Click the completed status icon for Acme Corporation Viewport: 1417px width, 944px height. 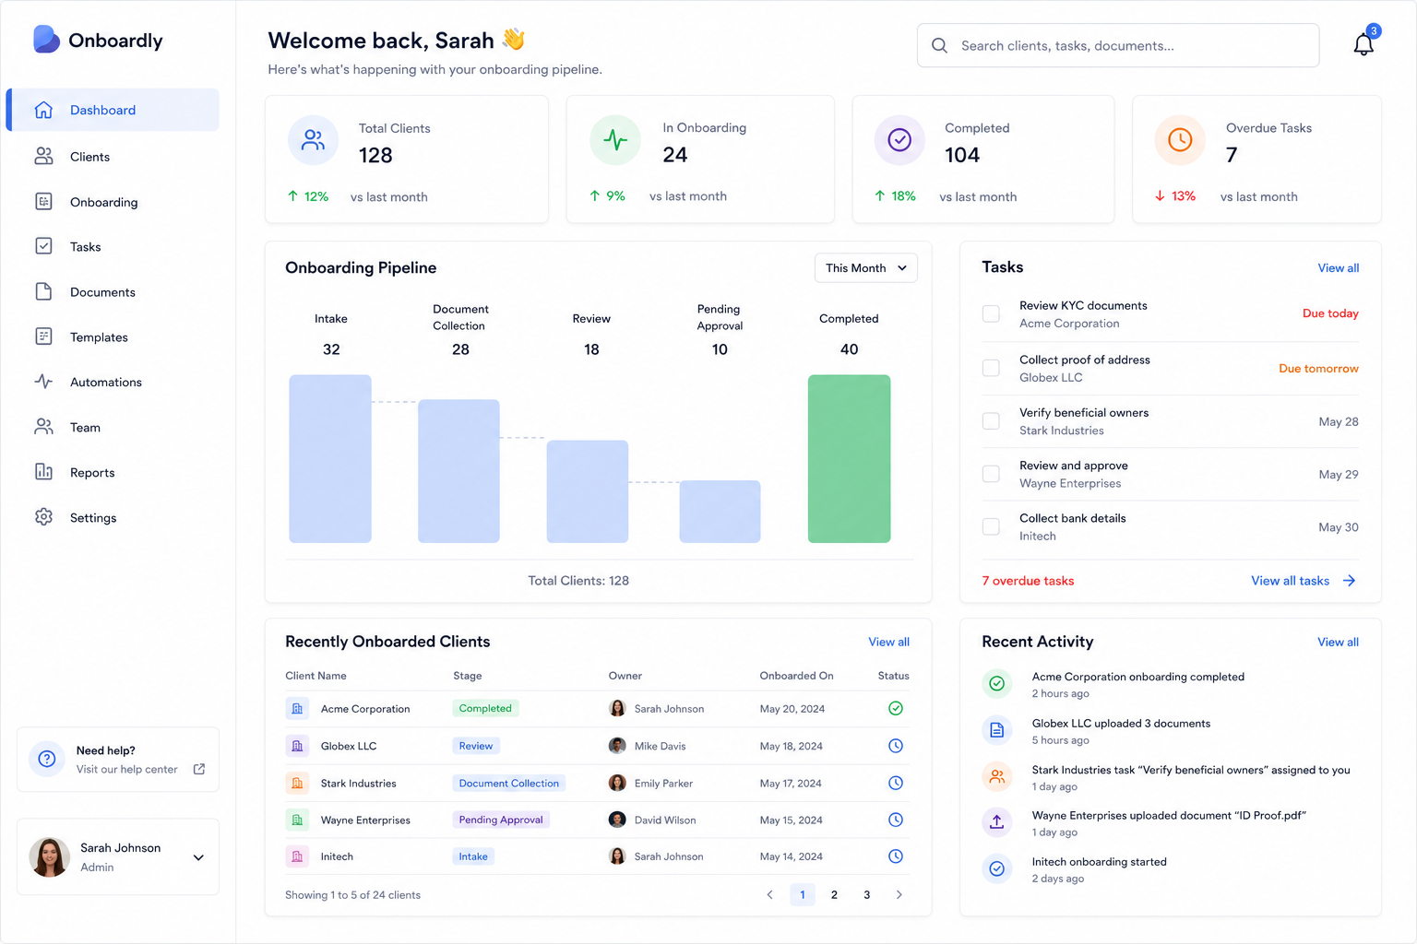point(895,709)
